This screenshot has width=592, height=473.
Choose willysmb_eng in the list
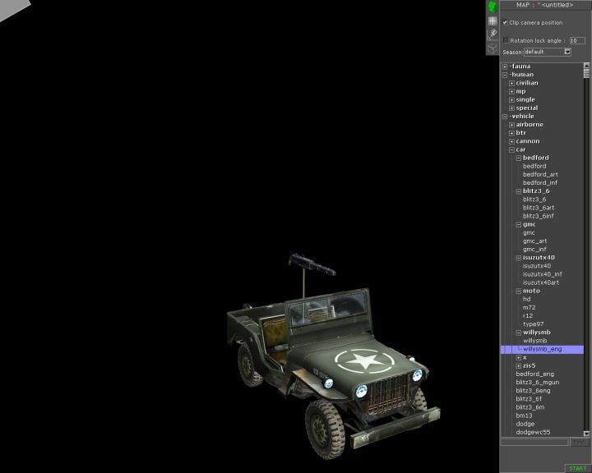pyautogui.click(x=542, y=349)
